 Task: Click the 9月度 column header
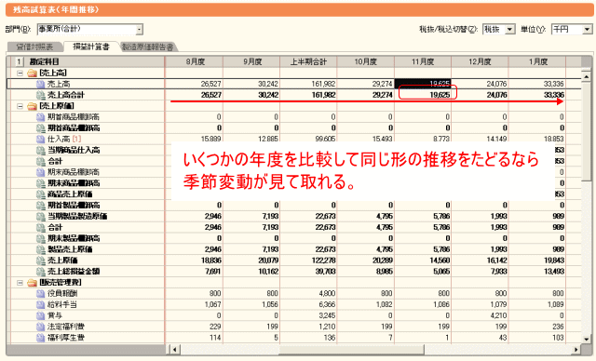coord(251,61)
